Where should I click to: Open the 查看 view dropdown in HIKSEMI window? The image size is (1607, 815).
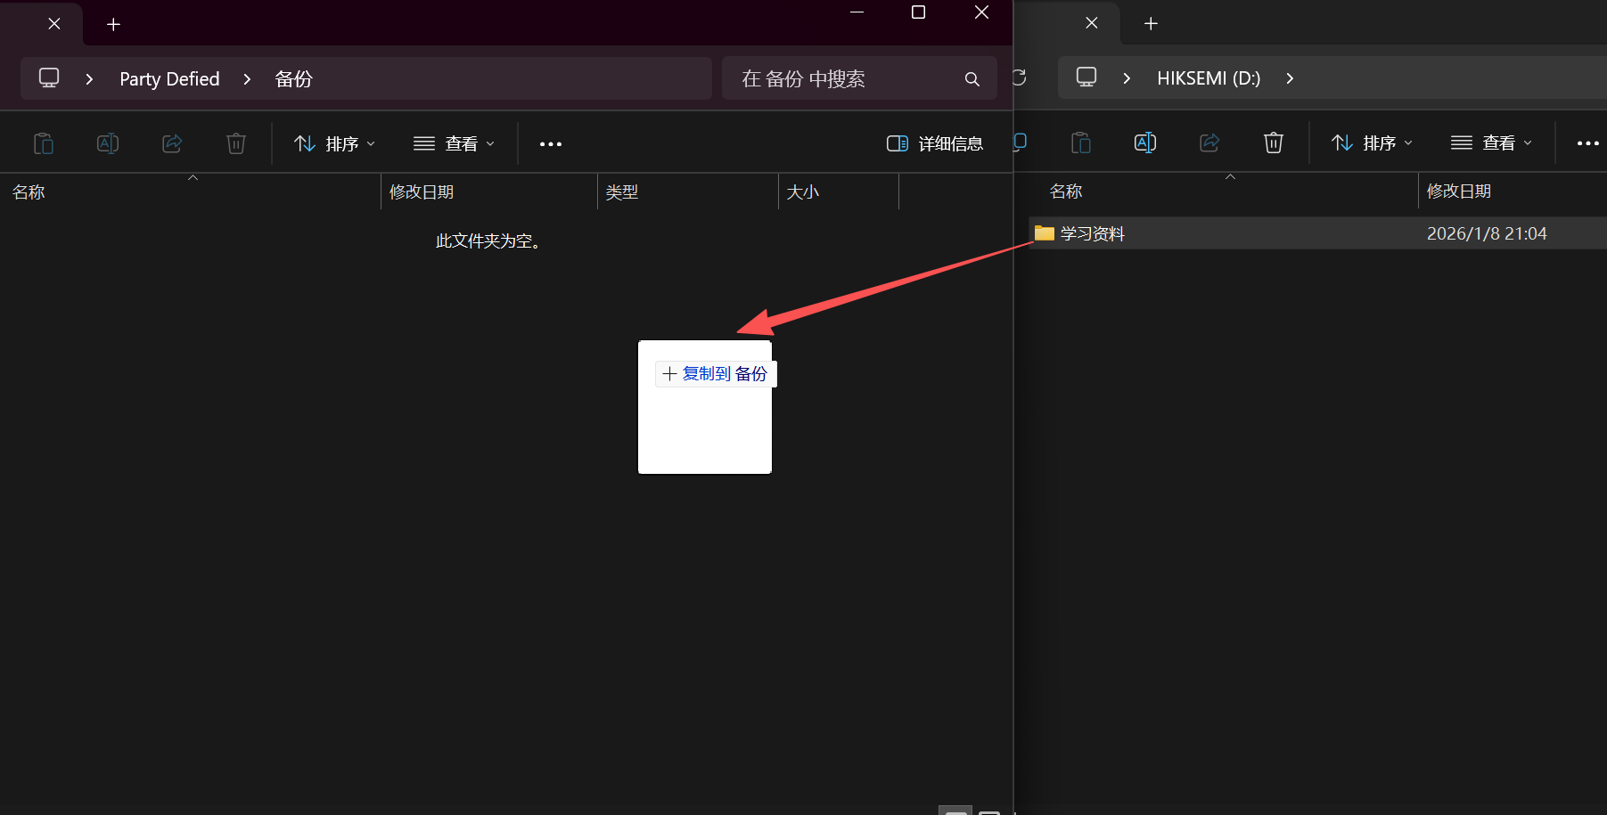point(1492,143)
